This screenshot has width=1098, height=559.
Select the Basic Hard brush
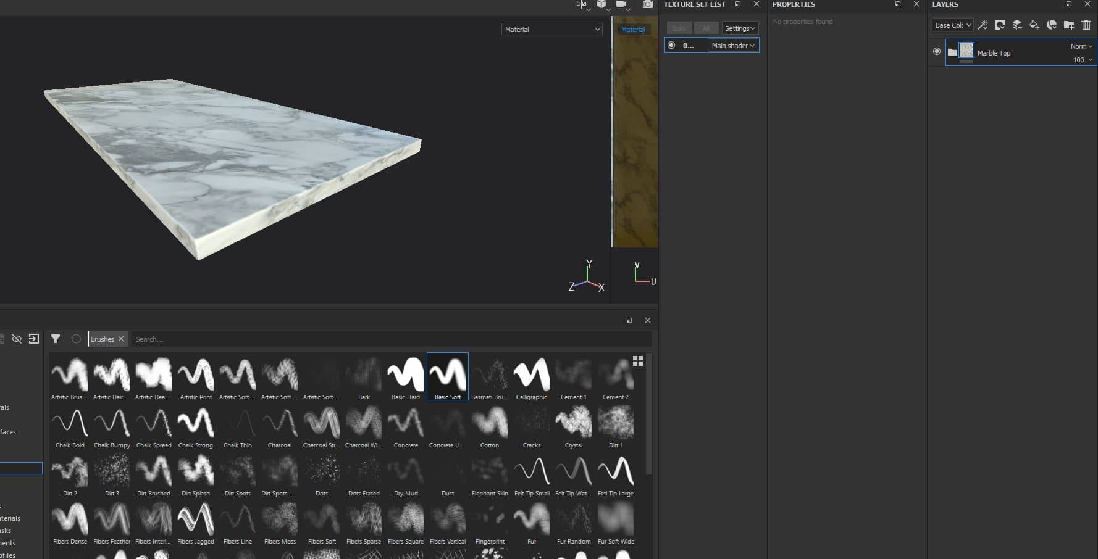click(x=406, y=377)
